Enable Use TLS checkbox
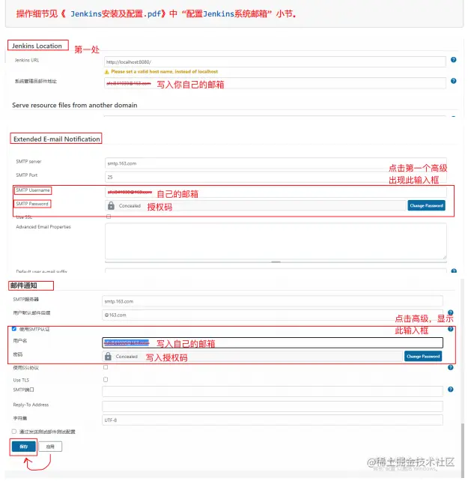The width and height of the screenshot is (468, 481). (106, 380)
